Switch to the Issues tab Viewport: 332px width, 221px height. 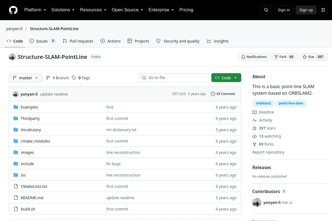pyautogui.click(x=42, y=41)
